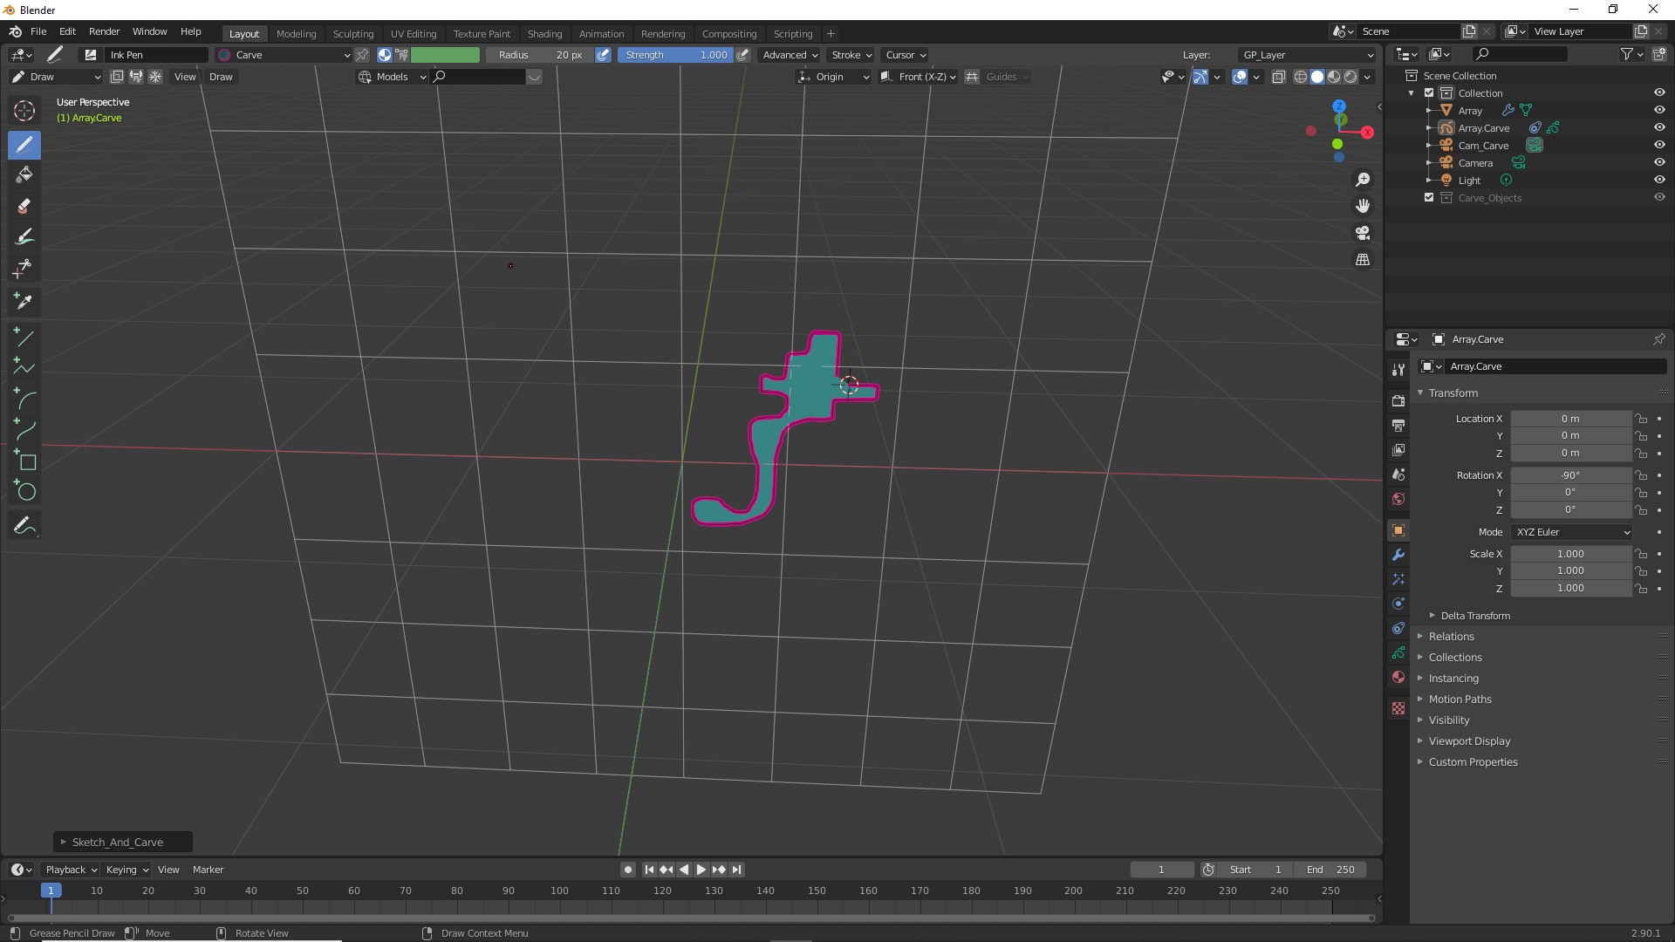Open the Rotation Mode XYZ Euler dropdown
This screenshot has height=942, width=1675.
(1572, 532)
